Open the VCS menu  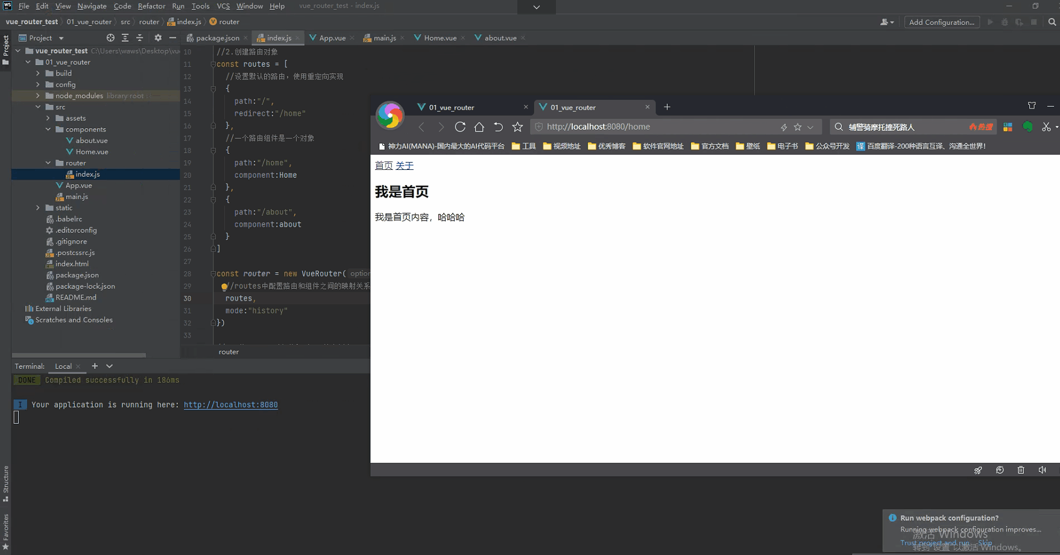pos(223,6)
